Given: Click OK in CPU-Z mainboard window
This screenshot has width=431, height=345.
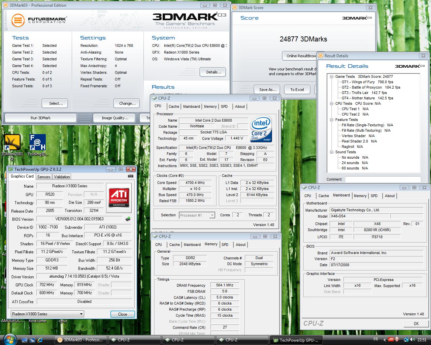Looking at the screenshot, I should coord(416,323).
